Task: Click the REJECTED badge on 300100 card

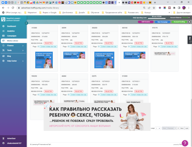Action: click(139, 43)
